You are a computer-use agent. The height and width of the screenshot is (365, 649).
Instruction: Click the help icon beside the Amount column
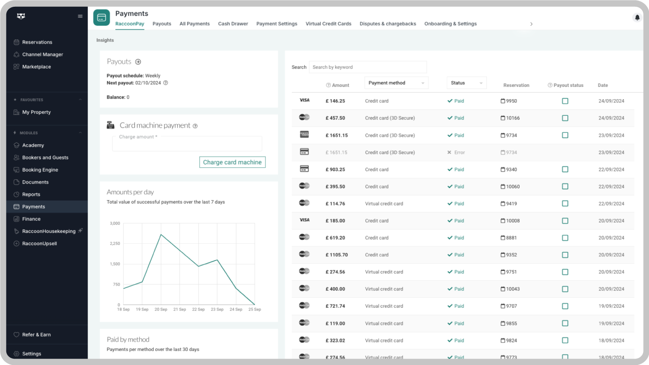point(329,85)
